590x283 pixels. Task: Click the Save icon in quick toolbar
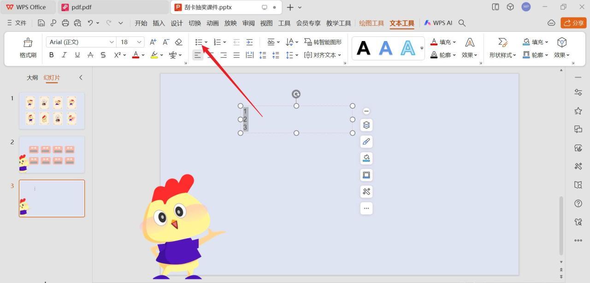click(41, 23)
